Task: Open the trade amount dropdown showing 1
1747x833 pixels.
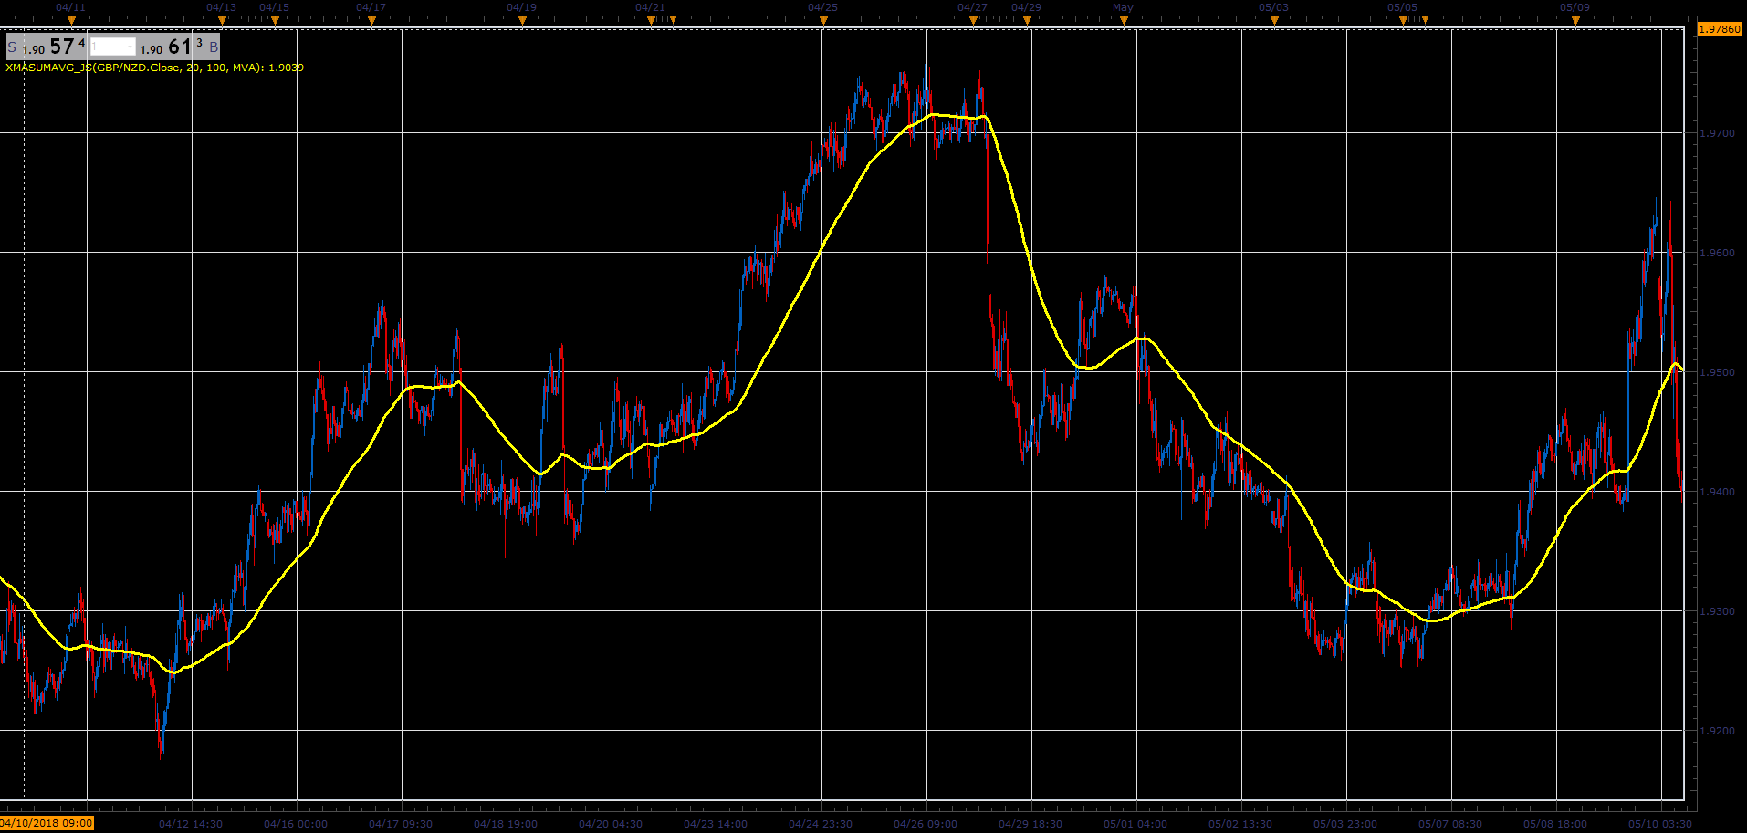Action: click(113, 47)
